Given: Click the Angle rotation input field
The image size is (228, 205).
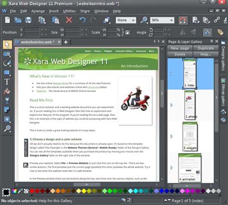Looking at the screenshot, I should coord(158,29).
